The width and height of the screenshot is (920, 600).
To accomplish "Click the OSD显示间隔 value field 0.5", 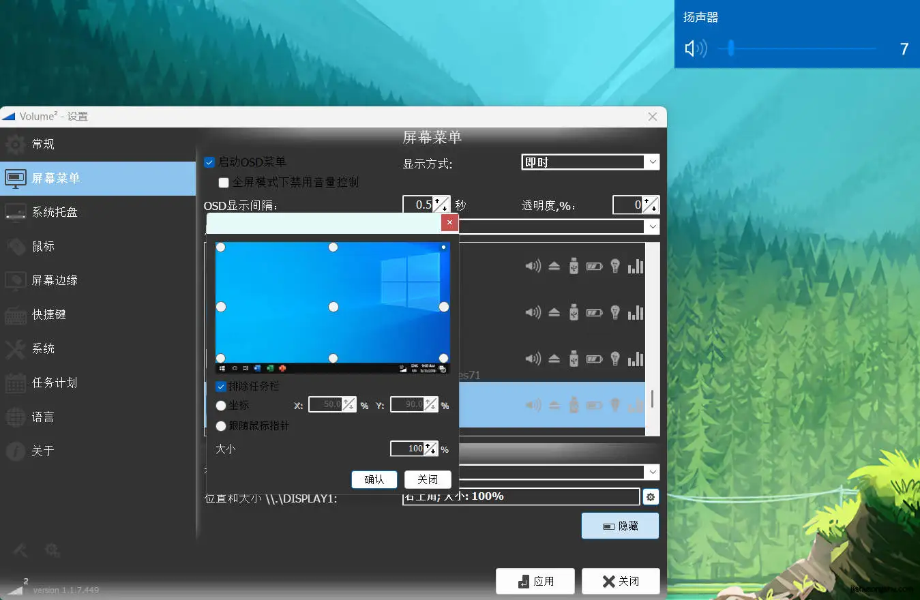I will (418, 205).
